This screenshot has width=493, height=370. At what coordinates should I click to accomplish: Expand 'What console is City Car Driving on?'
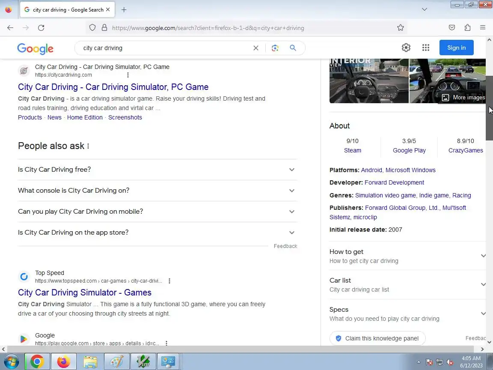[157, 191]
